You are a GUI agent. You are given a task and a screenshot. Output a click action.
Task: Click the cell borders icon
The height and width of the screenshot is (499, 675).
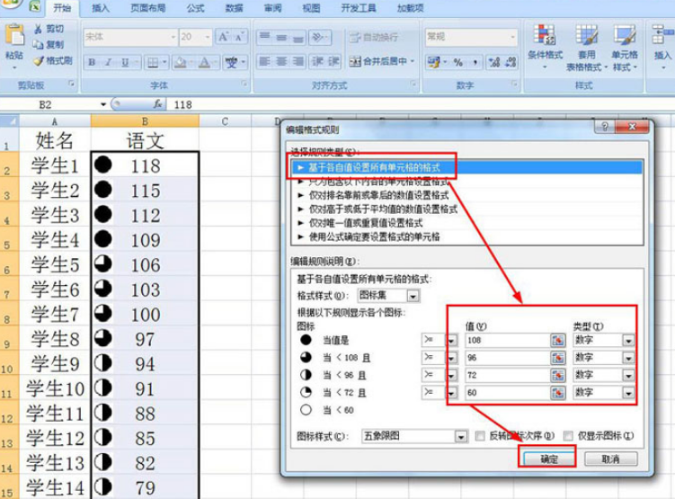click(153, 62)
